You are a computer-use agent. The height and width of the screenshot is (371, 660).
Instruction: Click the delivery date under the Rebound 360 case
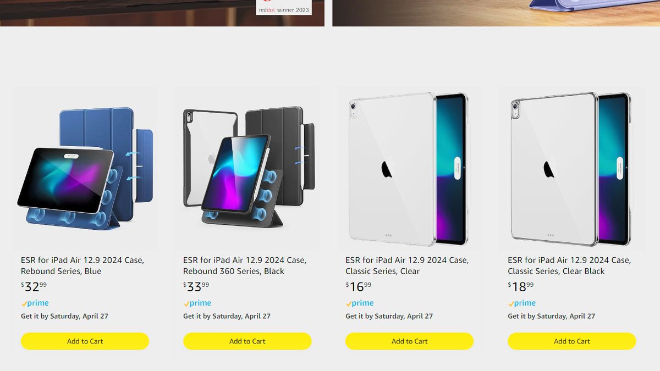(226, 316)
